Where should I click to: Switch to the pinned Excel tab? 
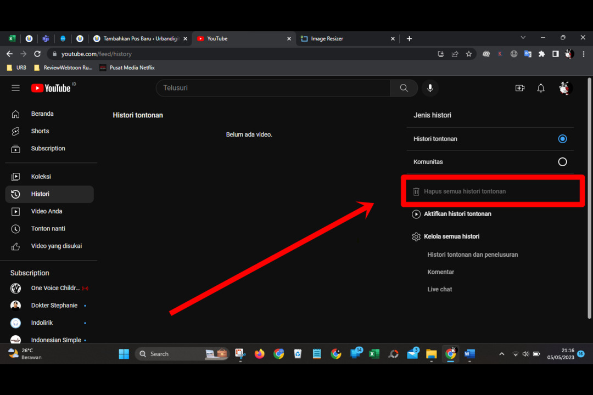point(12,38)
